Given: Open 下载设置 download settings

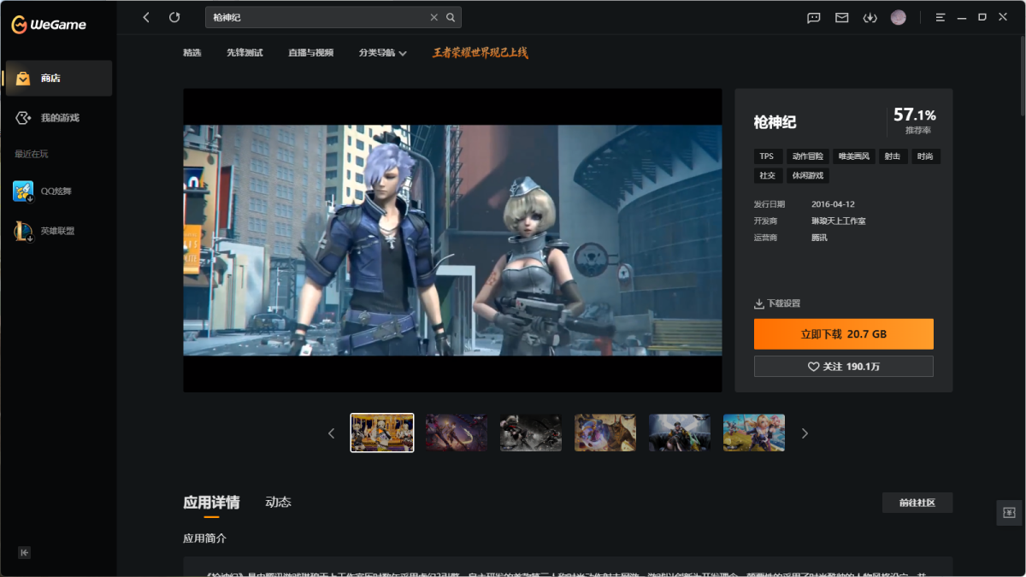Looking at the screenshot, I should tap(777, 303).
